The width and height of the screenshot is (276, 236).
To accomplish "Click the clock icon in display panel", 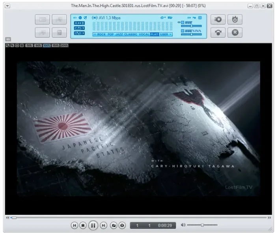I will (x=80, y=18).
